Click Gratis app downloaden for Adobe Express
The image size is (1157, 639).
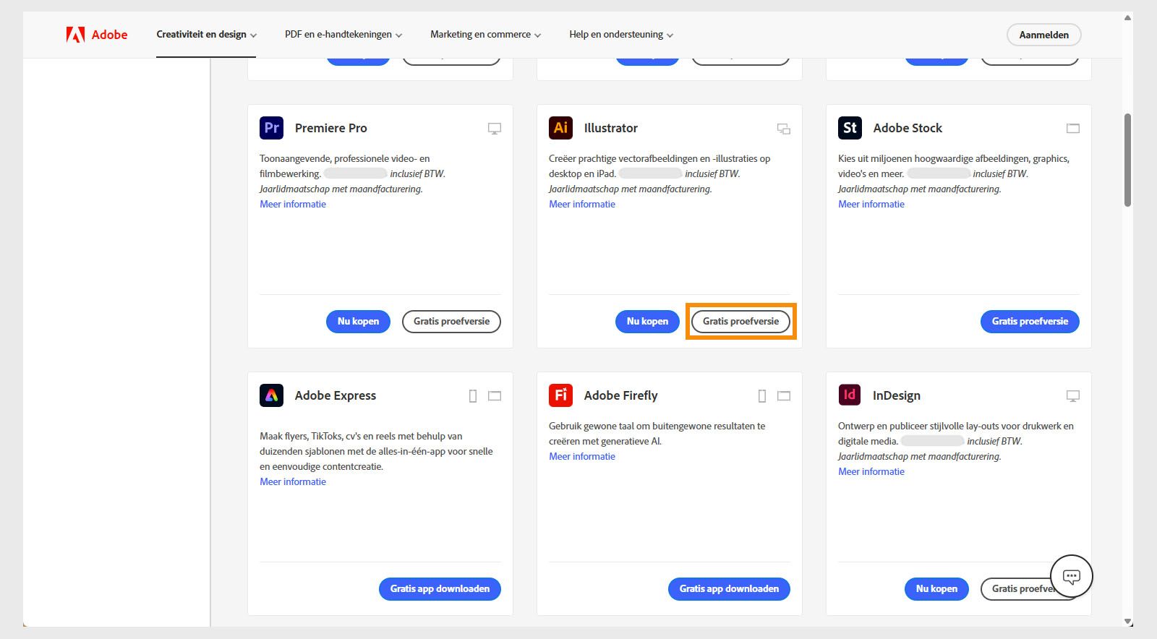[440, 589]
